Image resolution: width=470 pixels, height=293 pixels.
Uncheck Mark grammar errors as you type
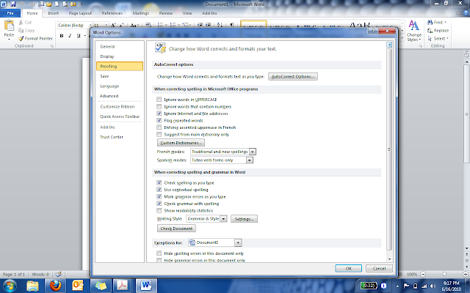[x=159, y=197]
